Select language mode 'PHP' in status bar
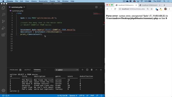The image size is (172, 97). pyautogui.click(x=92, y=96)
